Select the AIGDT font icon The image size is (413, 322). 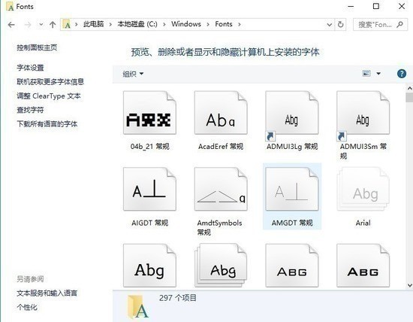tap(149, 189)
